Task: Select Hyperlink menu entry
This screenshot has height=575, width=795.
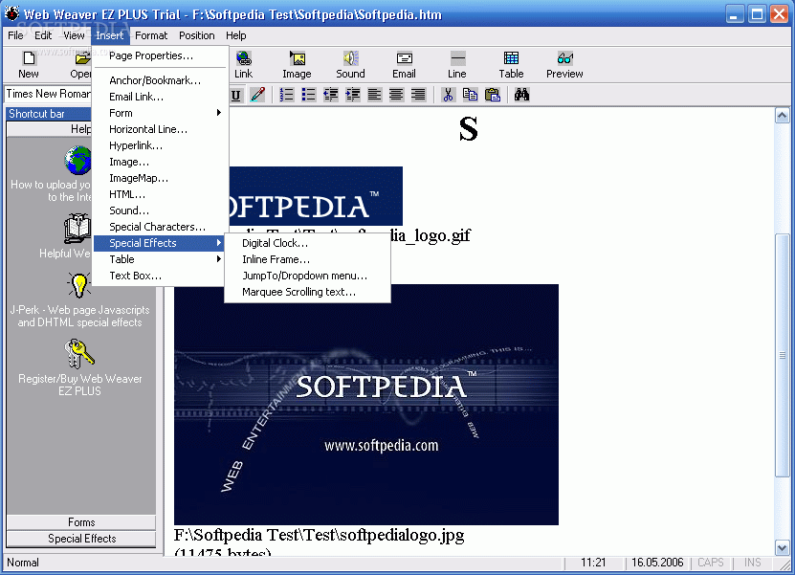Action: pos(160,145)
